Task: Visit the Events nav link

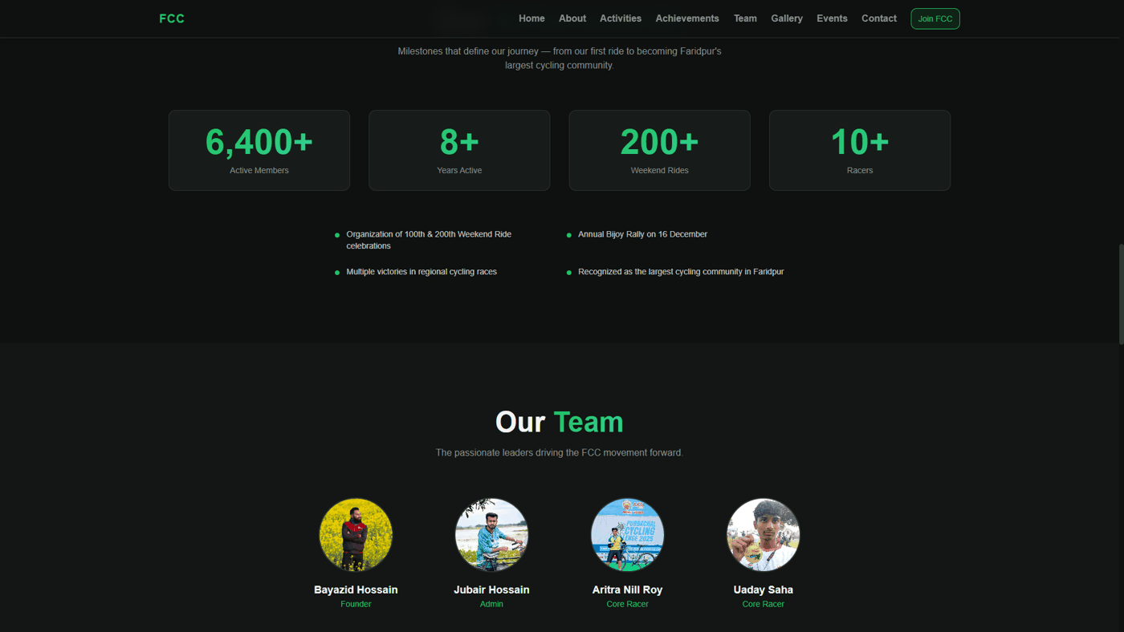Action: click(832, 18)
